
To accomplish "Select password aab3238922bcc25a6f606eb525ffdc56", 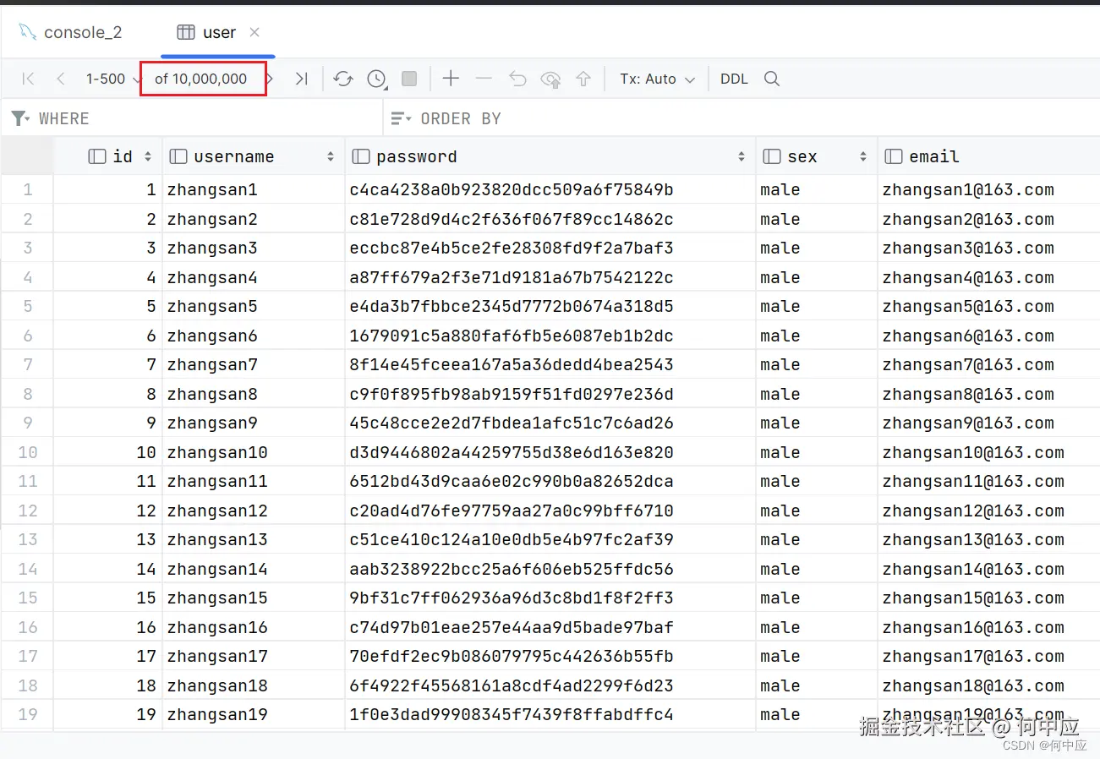I will pyautogui.click(x=550, y=569).
